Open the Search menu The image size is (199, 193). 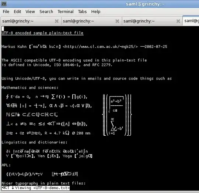pyautogui.click(x=46, y=11)
